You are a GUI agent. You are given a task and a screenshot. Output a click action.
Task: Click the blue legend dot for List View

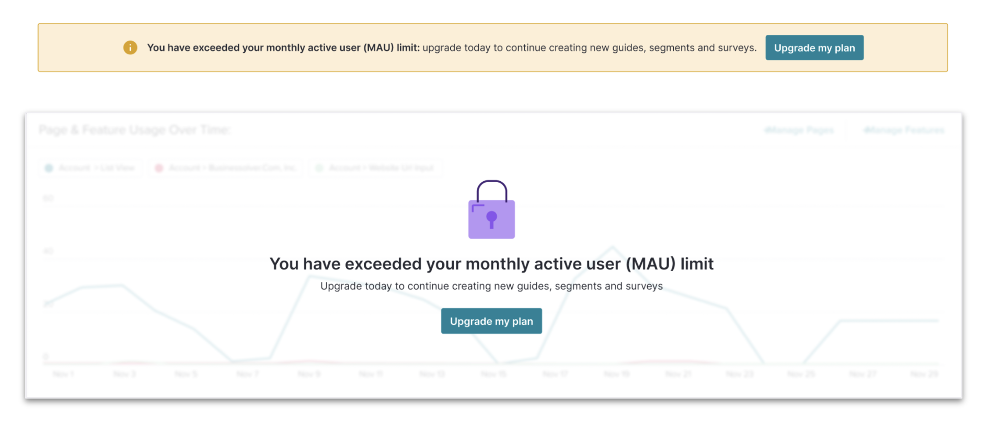49,168
